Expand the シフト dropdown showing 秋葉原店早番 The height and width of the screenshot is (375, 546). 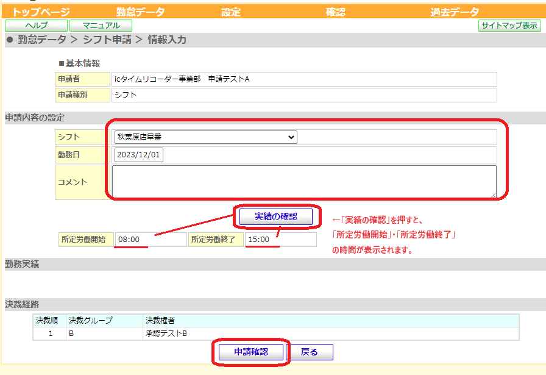pyautogui.click(x=205, y=137)
